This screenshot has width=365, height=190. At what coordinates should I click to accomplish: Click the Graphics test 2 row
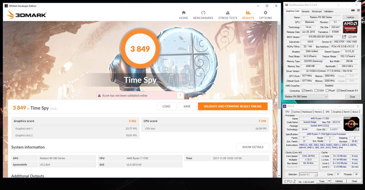[75, 135]
